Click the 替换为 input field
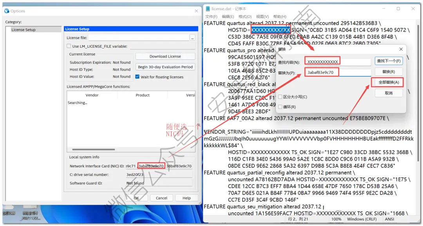 (x=338, y=72)
